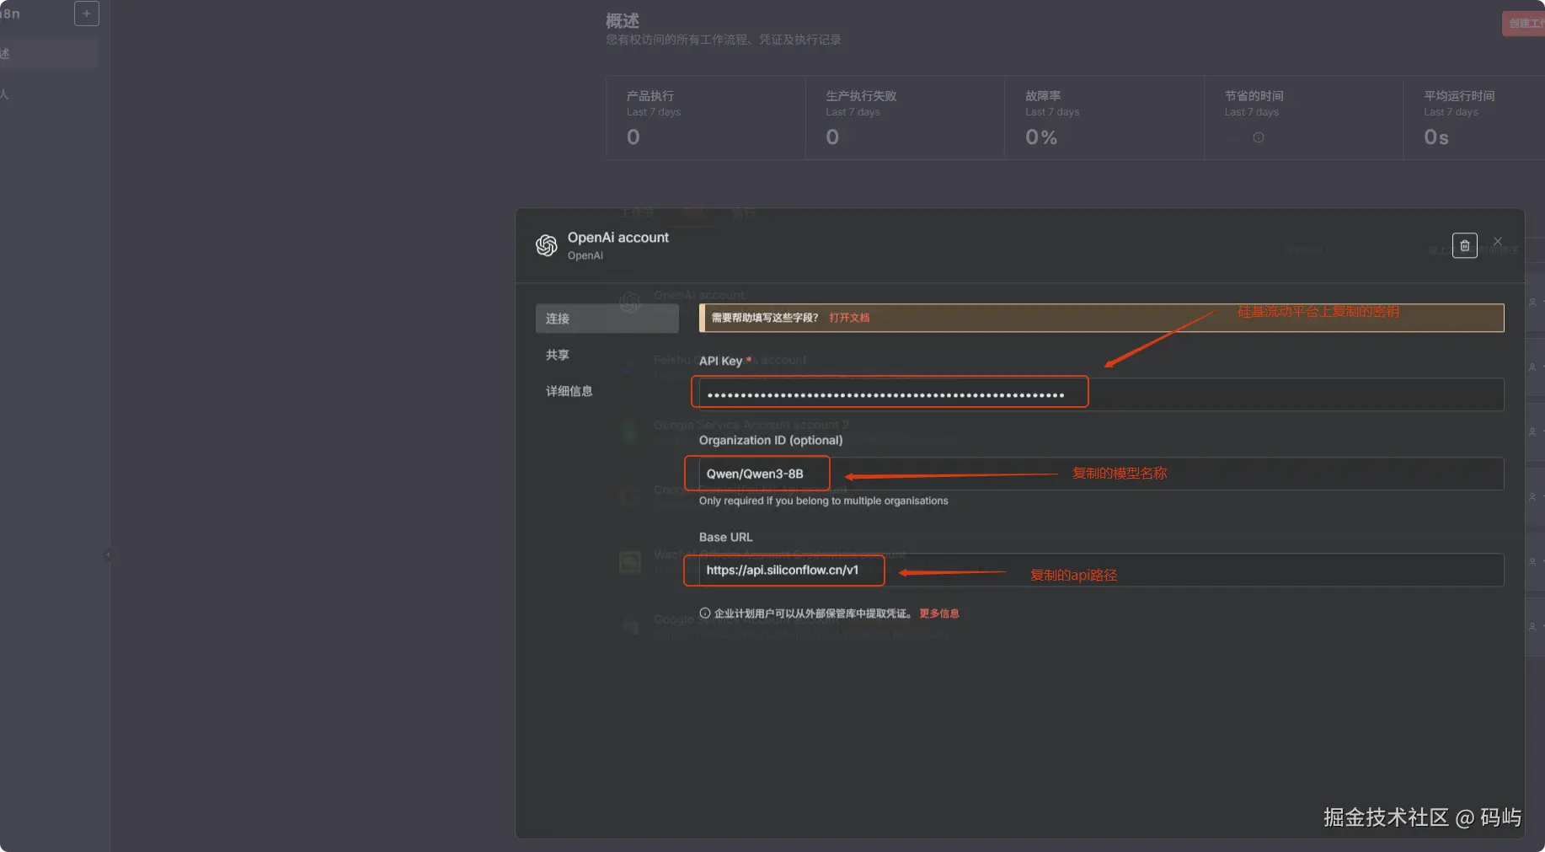1545x852 pixels.
Task: Click the 平均运行时间 stat card
Action: tap(1474, 118)
